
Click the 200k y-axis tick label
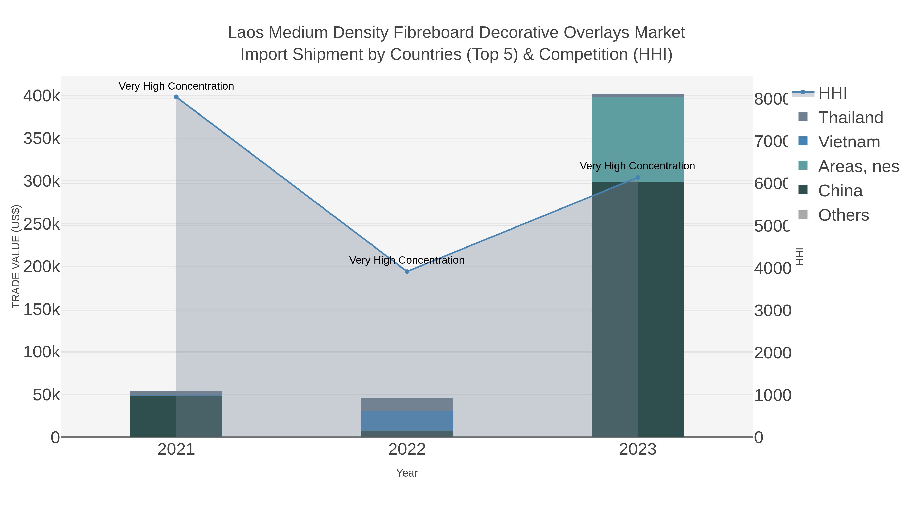pos(42,267)
